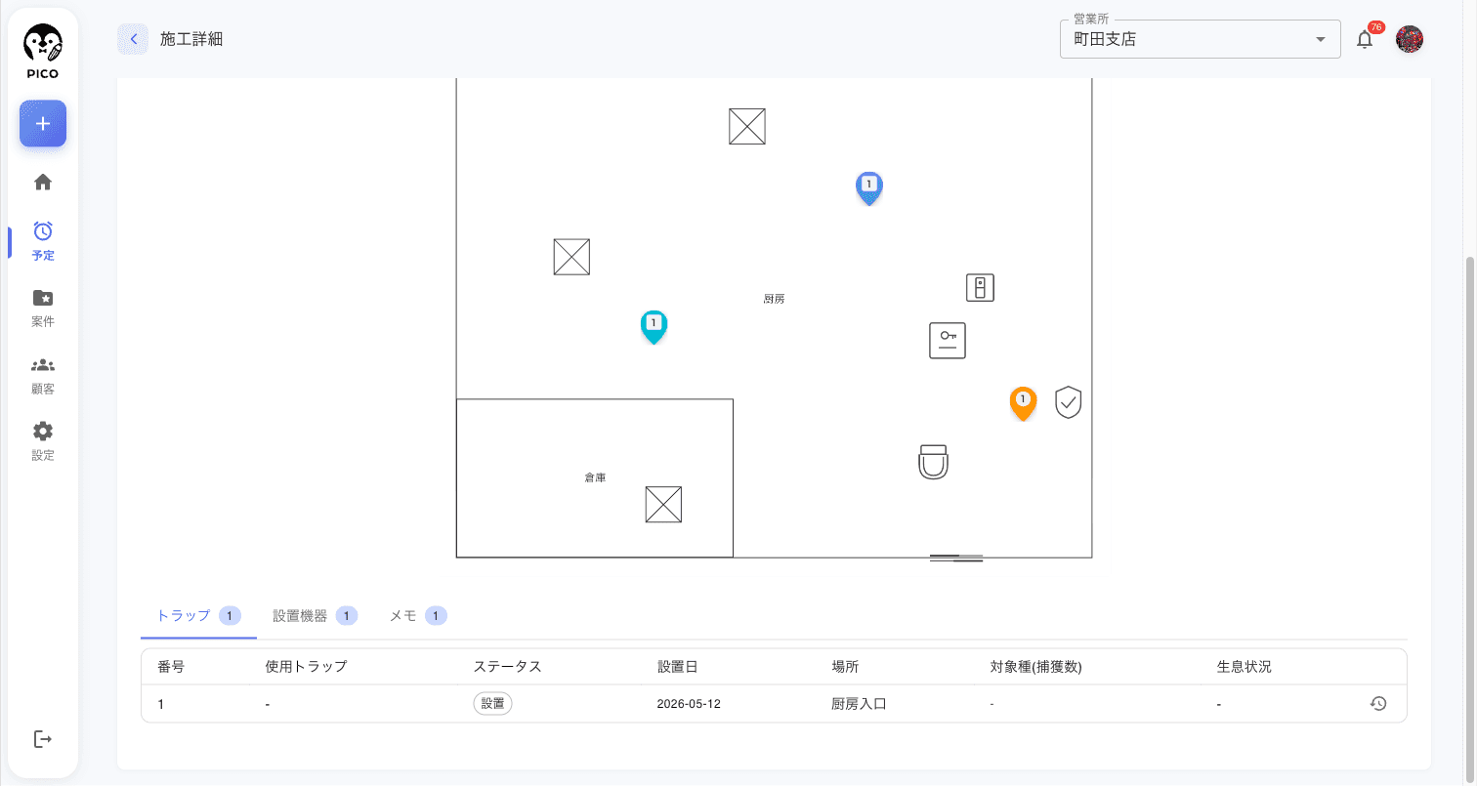Image resolution: width=1477 pixels, height=786 pixels.
Task: Click the toilet icon on floor plan
Action: [934, 462]
